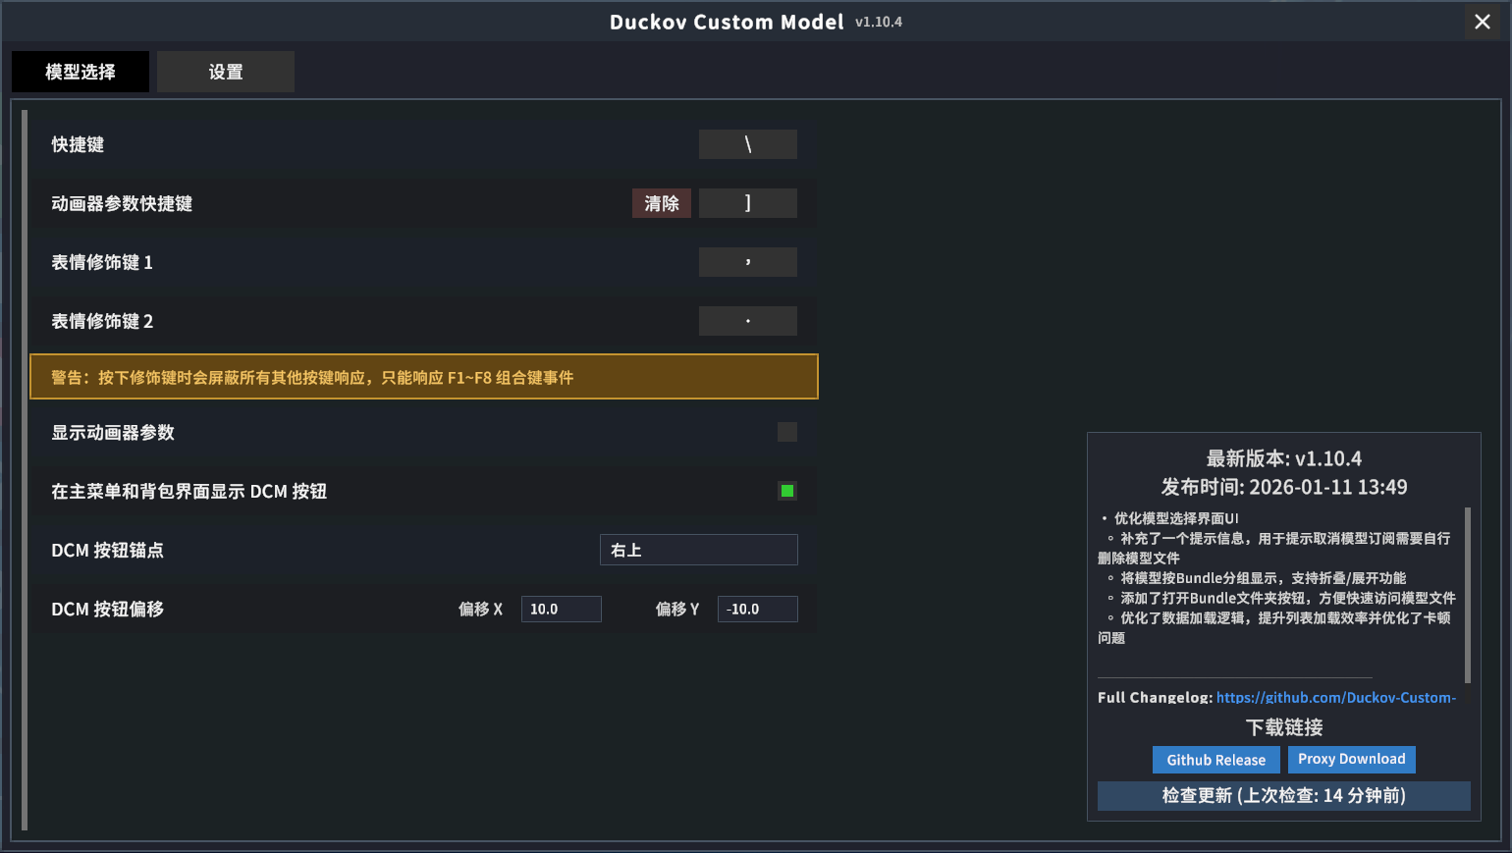Click the settings list left scrollbar
The image size is (1512, 853).
[x=25, y=469]
